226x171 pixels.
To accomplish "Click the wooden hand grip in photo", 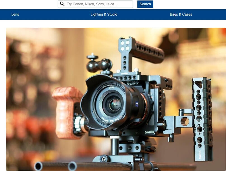I will coord(64,111).
